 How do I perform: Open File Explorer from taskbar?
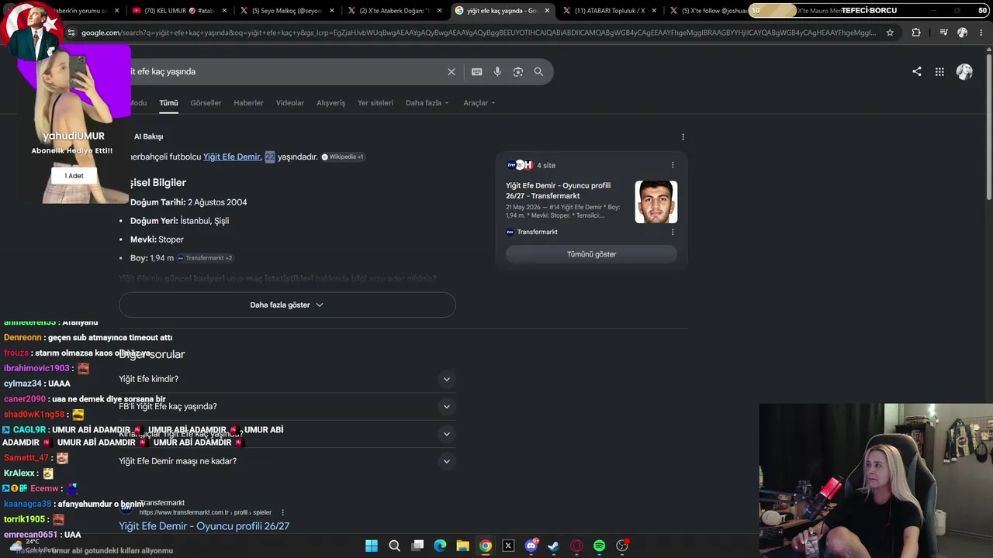click(462, 546)
